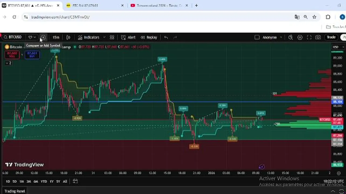Select the 1M time range
The image size is (346, 194).
coord(22,181)
